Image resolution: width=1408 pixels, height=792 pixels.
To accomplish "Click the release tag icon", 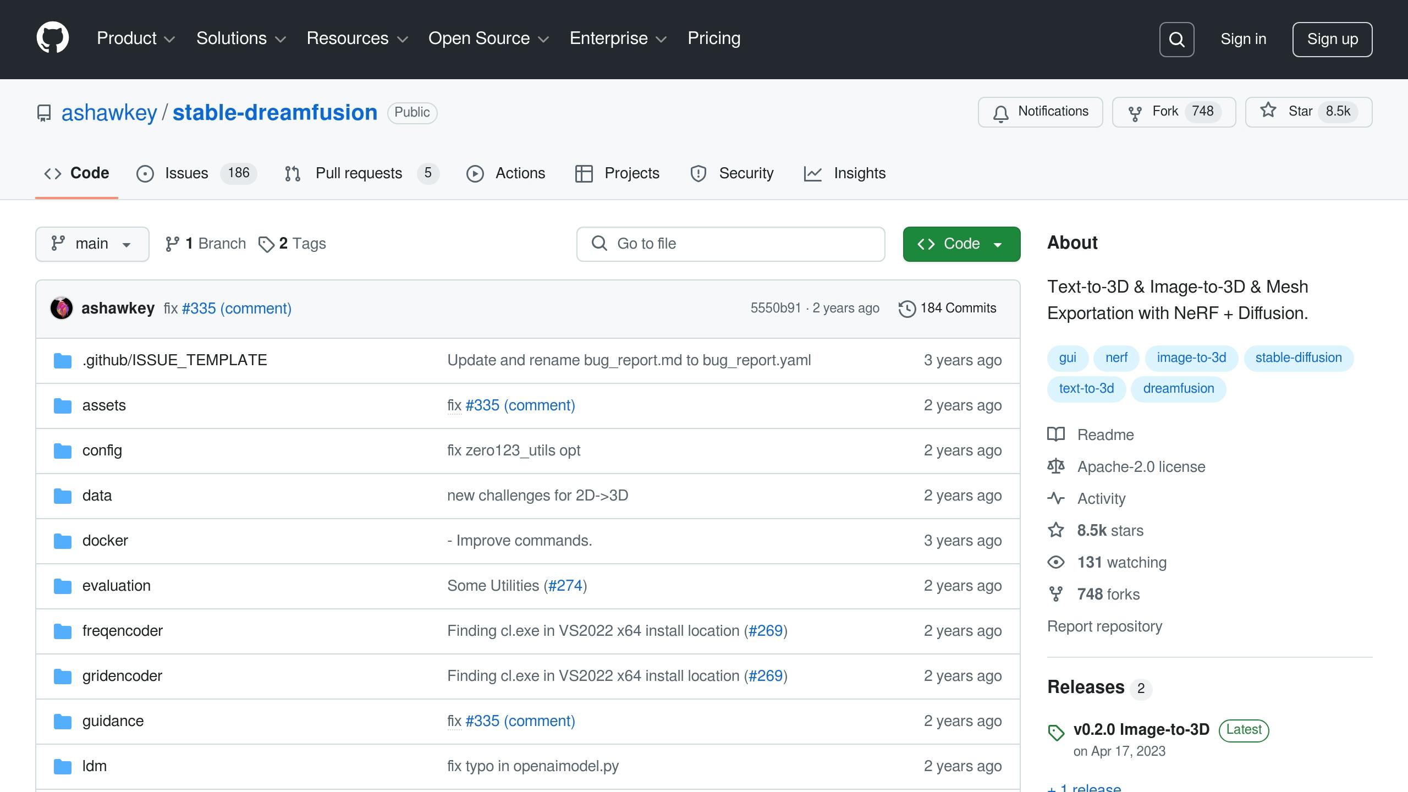I will [1056, 733].
